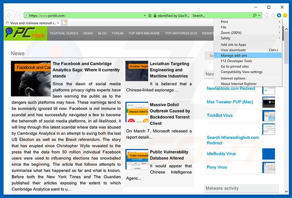This screenshot has height=198, width=292.
Task: Open the Home page icon
Action: click(267, 16)
